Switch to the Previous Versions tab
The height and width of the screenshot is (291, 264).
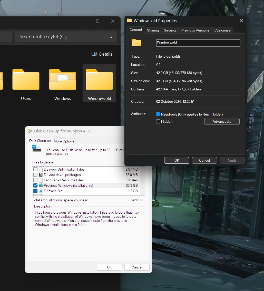[195, 30]
